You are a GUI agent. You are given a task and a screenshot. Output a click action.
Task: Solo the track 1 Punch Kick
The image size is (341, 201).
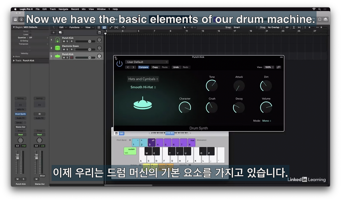pyautogui.click(x=67, y=41)
